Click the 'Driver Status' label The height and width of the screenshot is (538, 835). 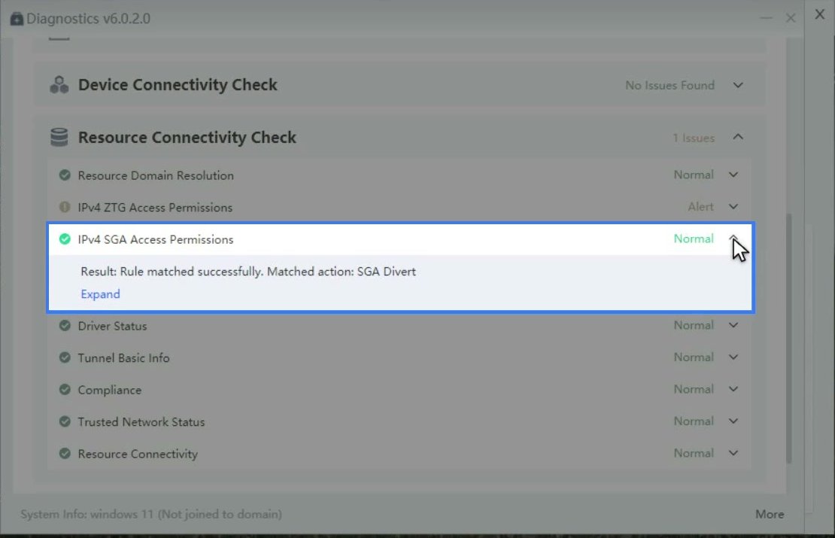pos(112,326)
